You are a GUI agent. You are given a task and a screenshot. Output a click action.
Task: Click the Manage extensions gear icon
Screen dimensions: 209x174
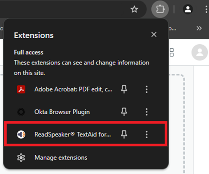21,158
